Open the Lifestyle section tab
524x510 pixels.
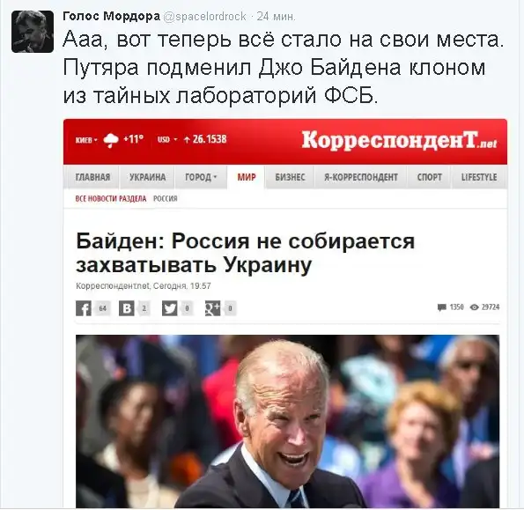tap(479, 177)
